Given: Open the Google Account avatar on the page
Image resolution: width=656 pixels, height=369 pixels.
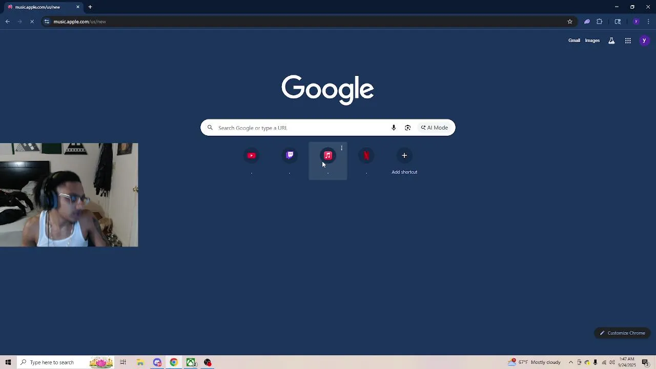Looking at the screenshot, I should point(644,40).
